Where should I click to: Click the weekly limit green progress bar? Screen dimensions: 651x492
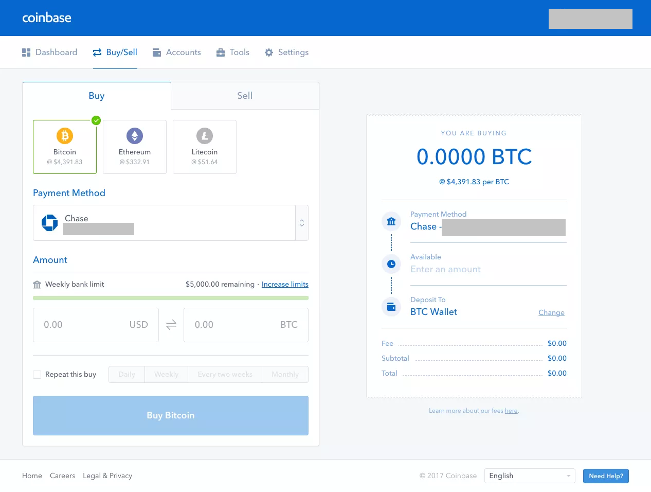point(171,298)
